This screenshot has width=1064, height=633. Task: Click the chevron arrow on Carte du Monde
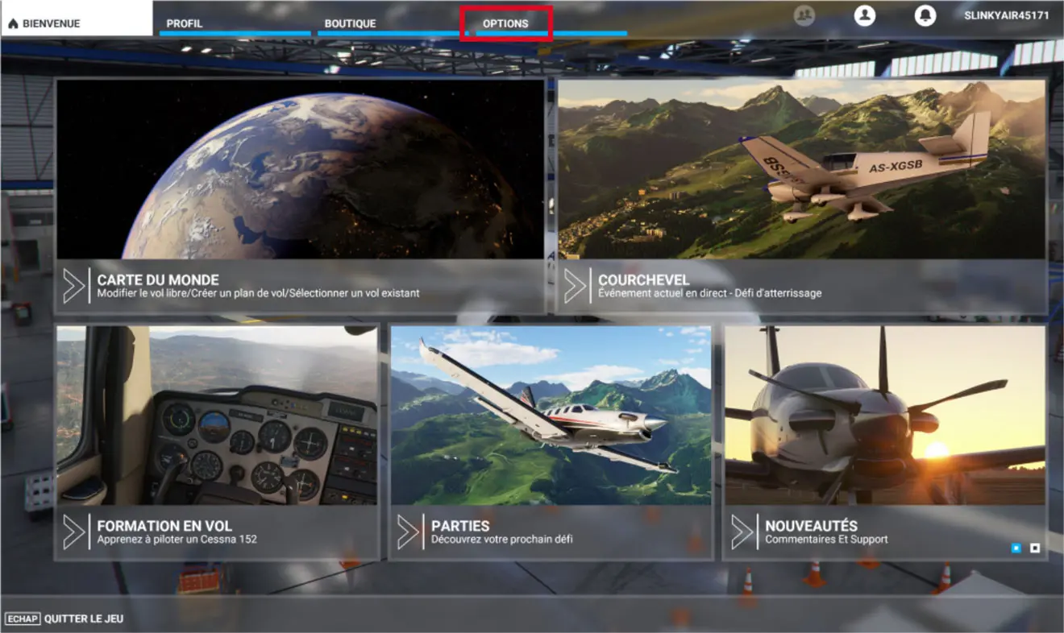74,286
